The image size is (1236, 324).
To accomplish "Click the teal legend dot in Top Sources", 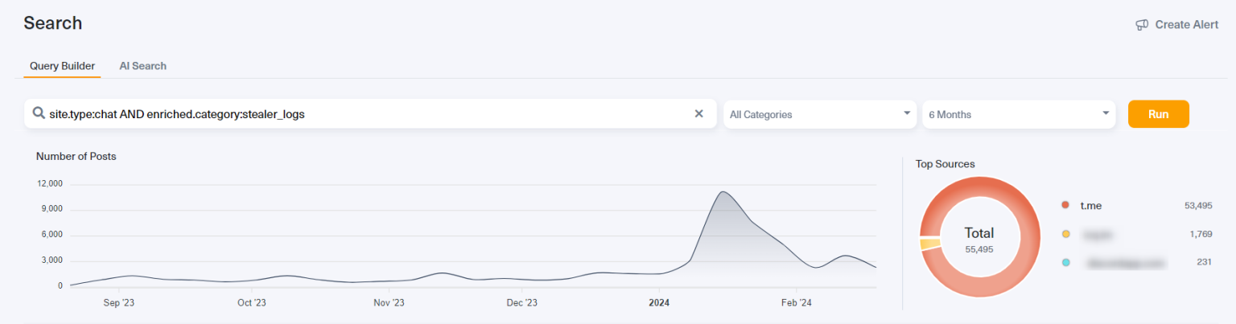I will tap(1065, 262).
